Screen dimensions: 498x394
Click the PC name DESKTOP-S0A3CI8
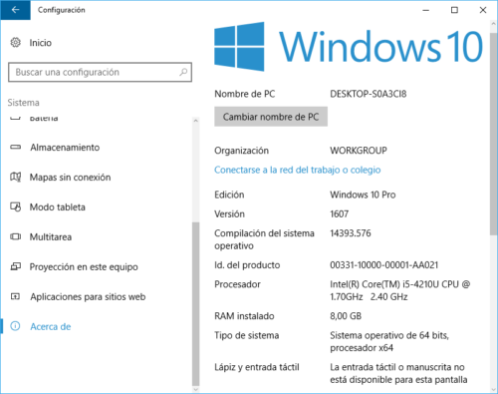[x=369, y=94]
